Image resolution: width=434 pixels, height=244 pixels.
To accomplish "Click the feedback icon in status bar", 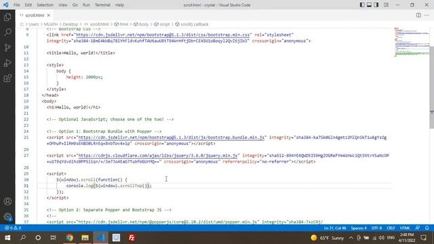I will click(418, 228).
